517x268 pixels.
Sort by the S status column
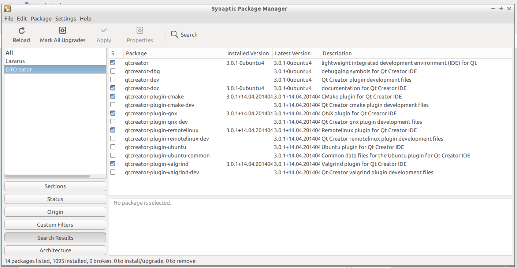(x=113, y=53)
